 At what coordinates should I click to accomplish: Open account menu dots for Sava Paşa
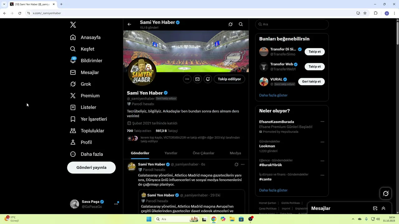click(116, 204)
